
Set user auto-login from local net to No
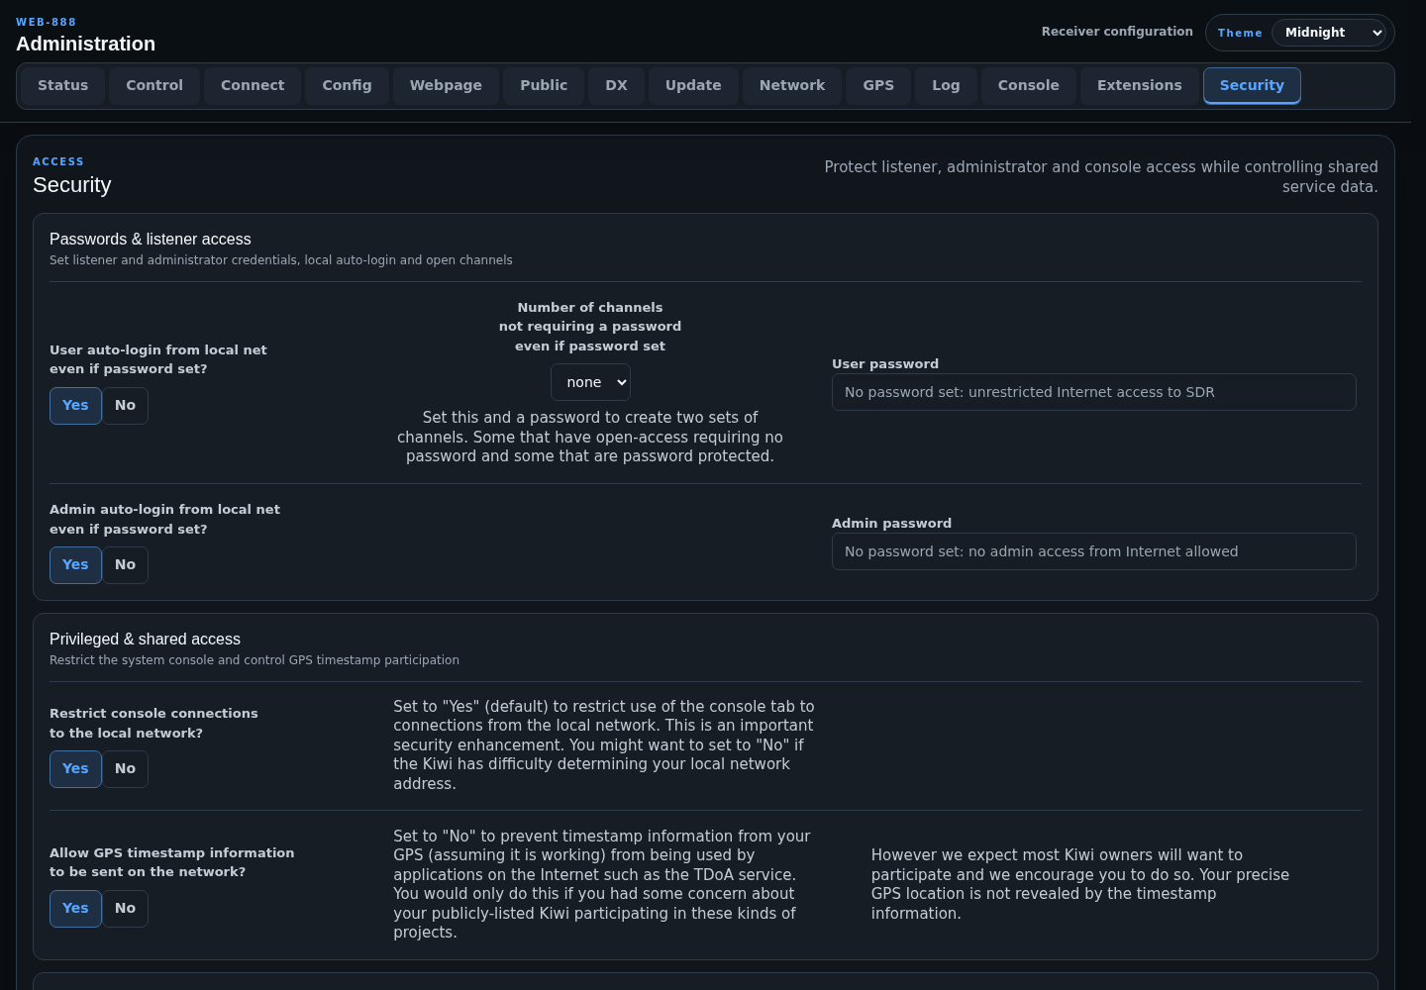click(x=125, y=405)
